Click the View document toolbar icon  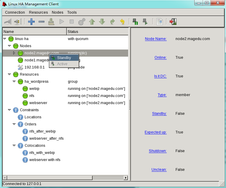160,22
